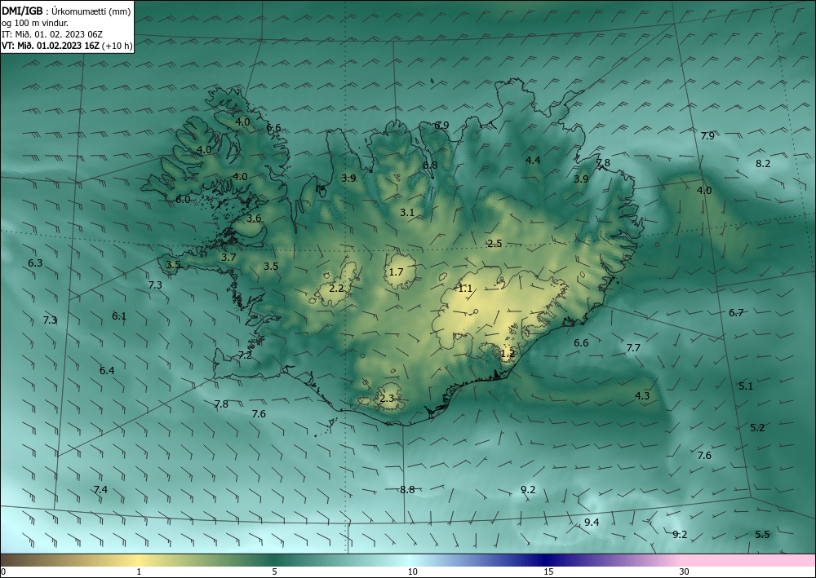Click the 6.0 value on the map
Viewport: 816px width, 578px height.
pos(183,199)
